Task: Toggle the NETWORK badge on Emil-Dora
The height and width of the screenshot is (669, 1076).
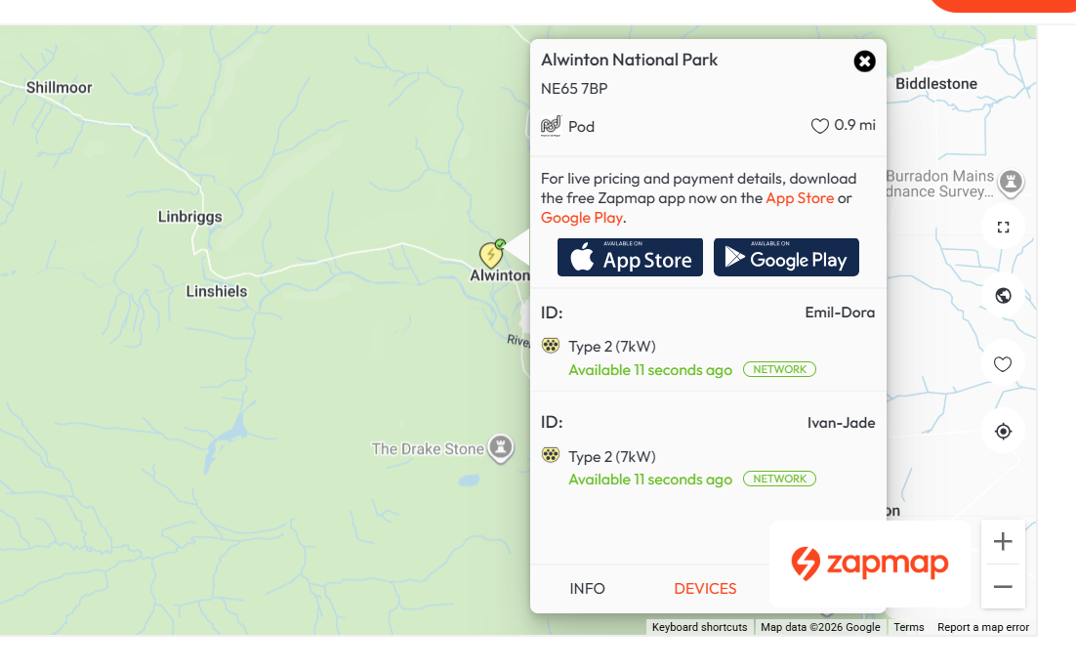Action: point(779,368)
